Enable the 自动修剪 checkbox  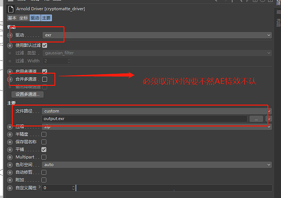coord(44,173)
